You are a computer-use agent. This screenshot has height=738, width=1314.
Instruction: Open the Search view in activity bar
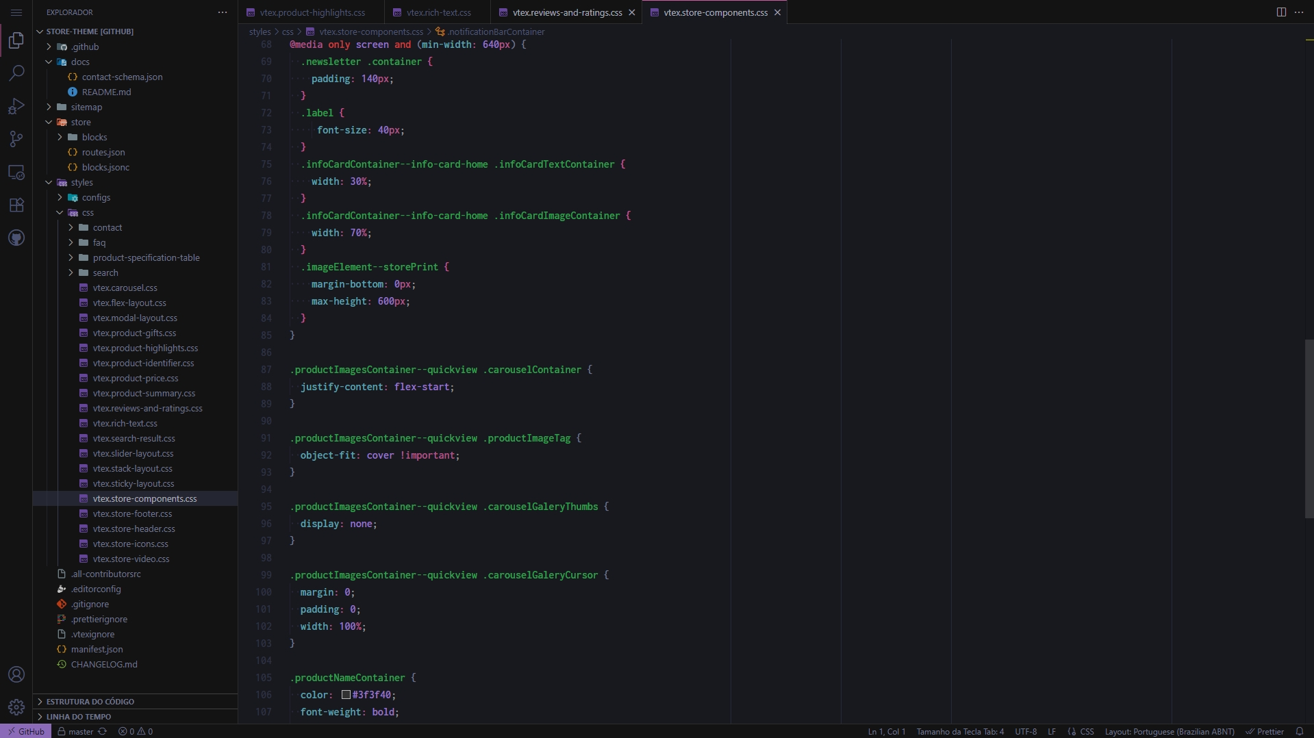point(16,73)
